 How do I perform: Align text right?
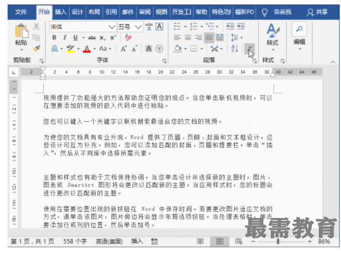[199, 37]
